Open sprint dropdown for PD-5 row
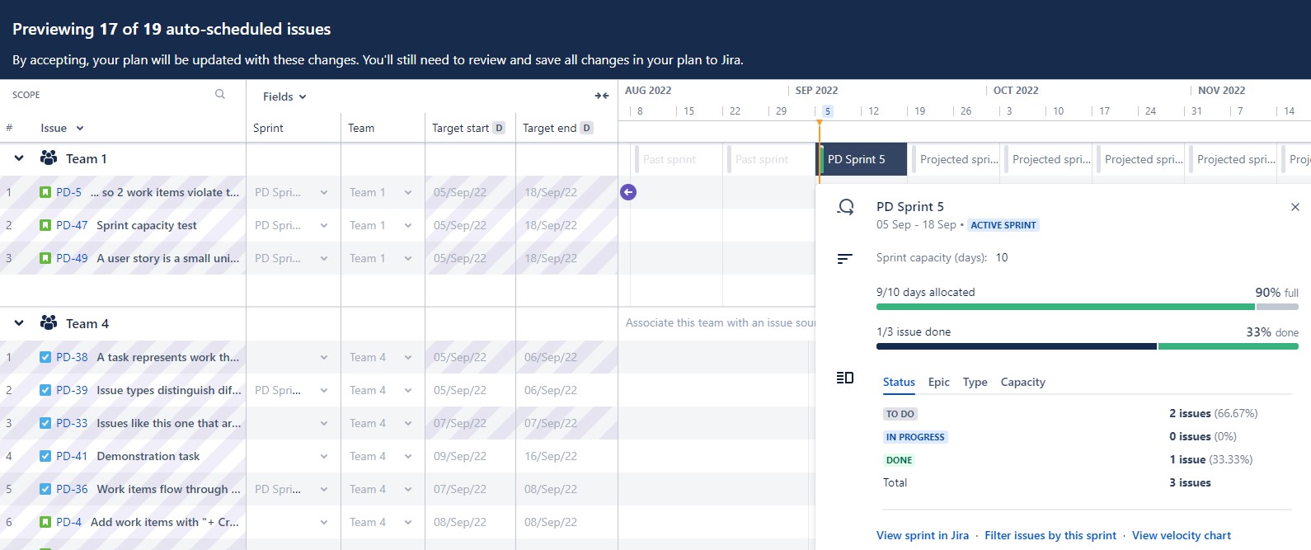This screenshot has height=550, width=1311. [x=324, y=192]
